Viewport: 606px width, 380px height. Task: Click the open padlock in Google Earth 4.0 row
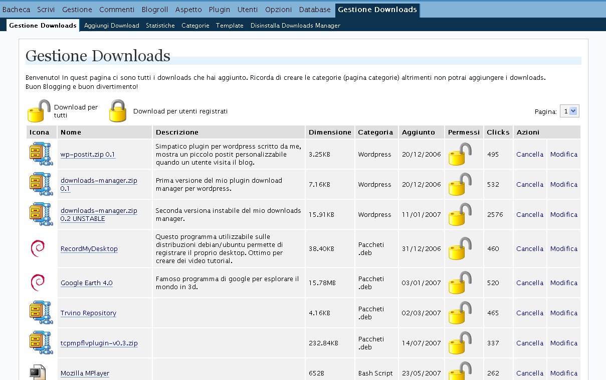(460, 283)
